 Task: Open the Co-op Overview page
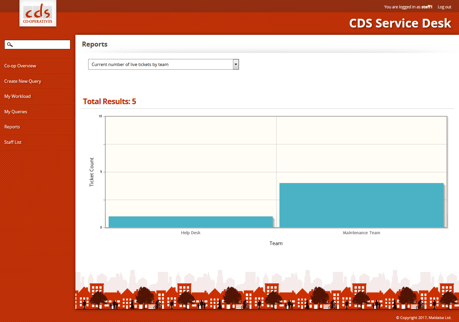tap(20, 66)
